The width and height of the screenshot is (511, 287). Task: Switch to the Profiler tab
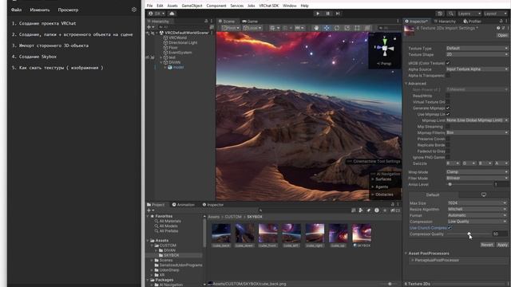(x=472, y=22)
